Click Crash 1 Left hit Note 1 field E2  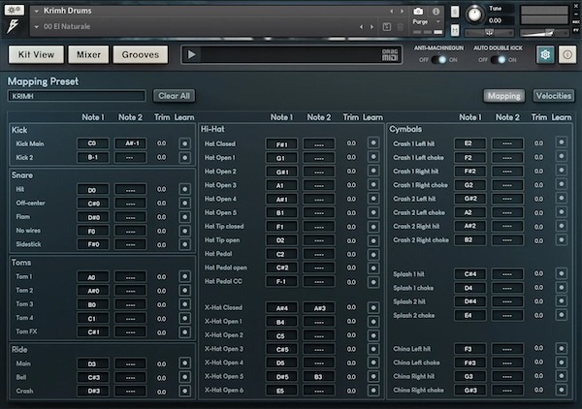click(469, 143)
